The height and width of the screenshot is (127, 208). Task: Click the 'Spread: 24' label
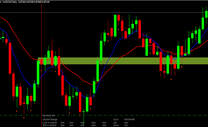click(x=49, y=115)
